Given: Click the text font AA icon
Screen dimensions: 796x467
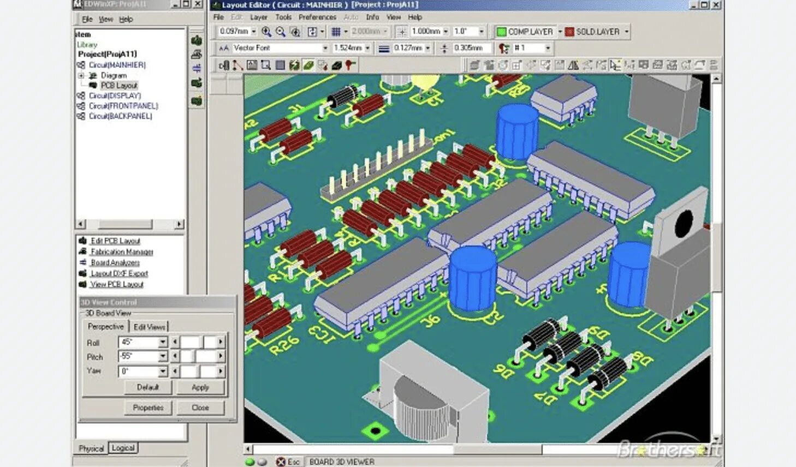Looking at the screenshot, I should (x=223, y=48).
